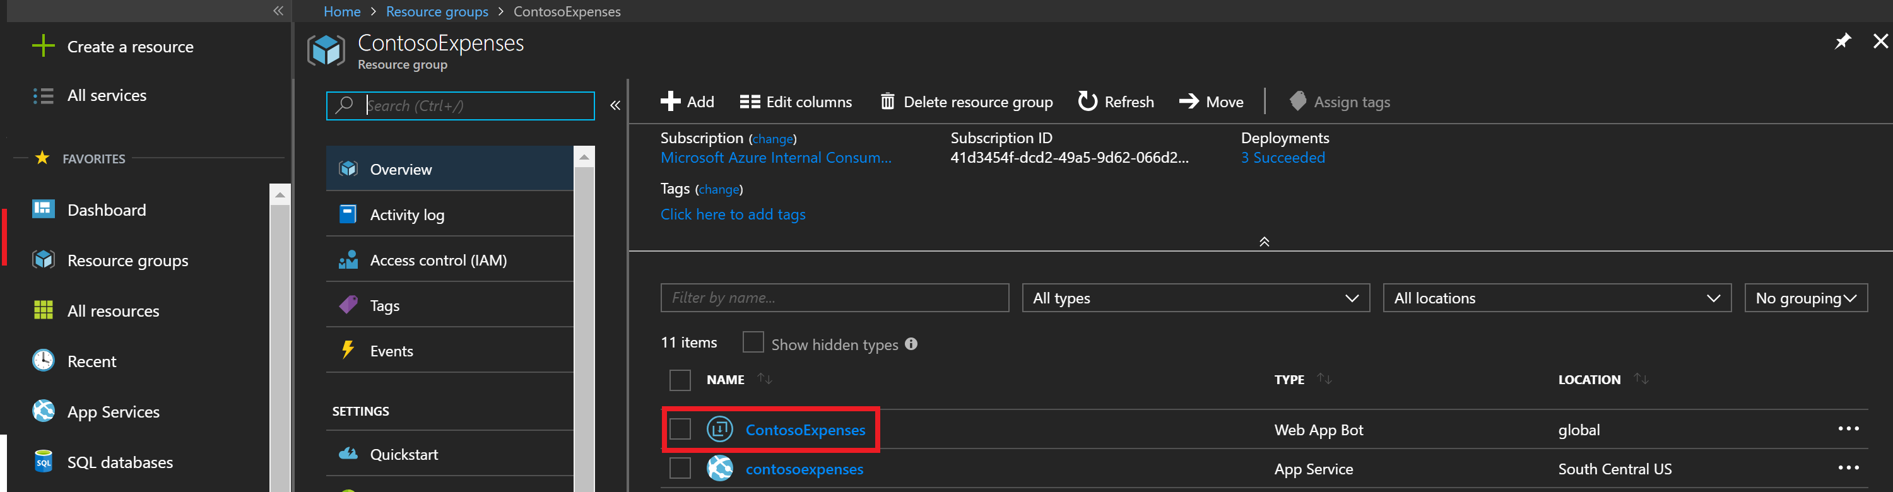Toggle Show hidden types checkbox
Screen dimensions: 1893x492
(753, 343)
